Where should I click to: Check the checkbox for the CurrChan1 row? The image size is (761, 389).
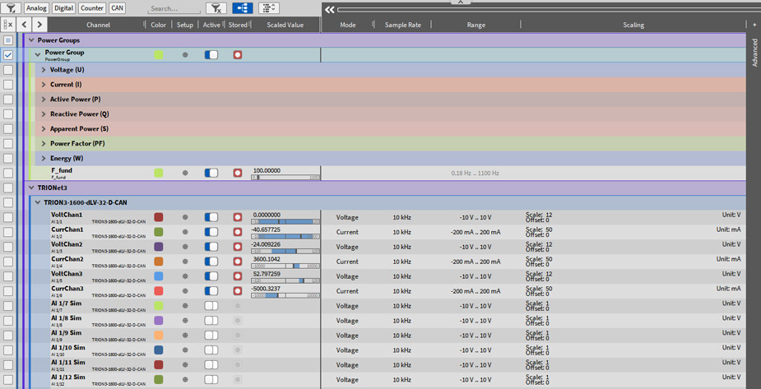(x=8, y=233)
